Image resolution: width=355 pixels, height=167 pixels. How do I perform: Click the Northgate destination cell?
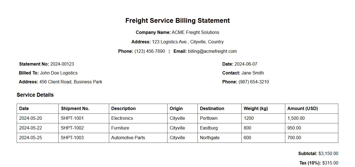[x=209, y=138]
